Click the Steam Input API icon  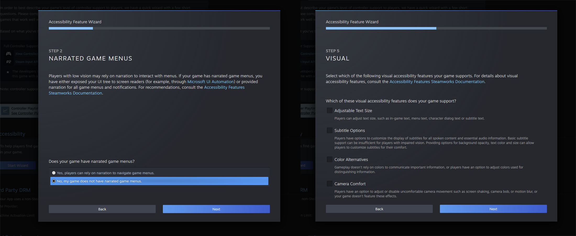[x=9, y=62]
